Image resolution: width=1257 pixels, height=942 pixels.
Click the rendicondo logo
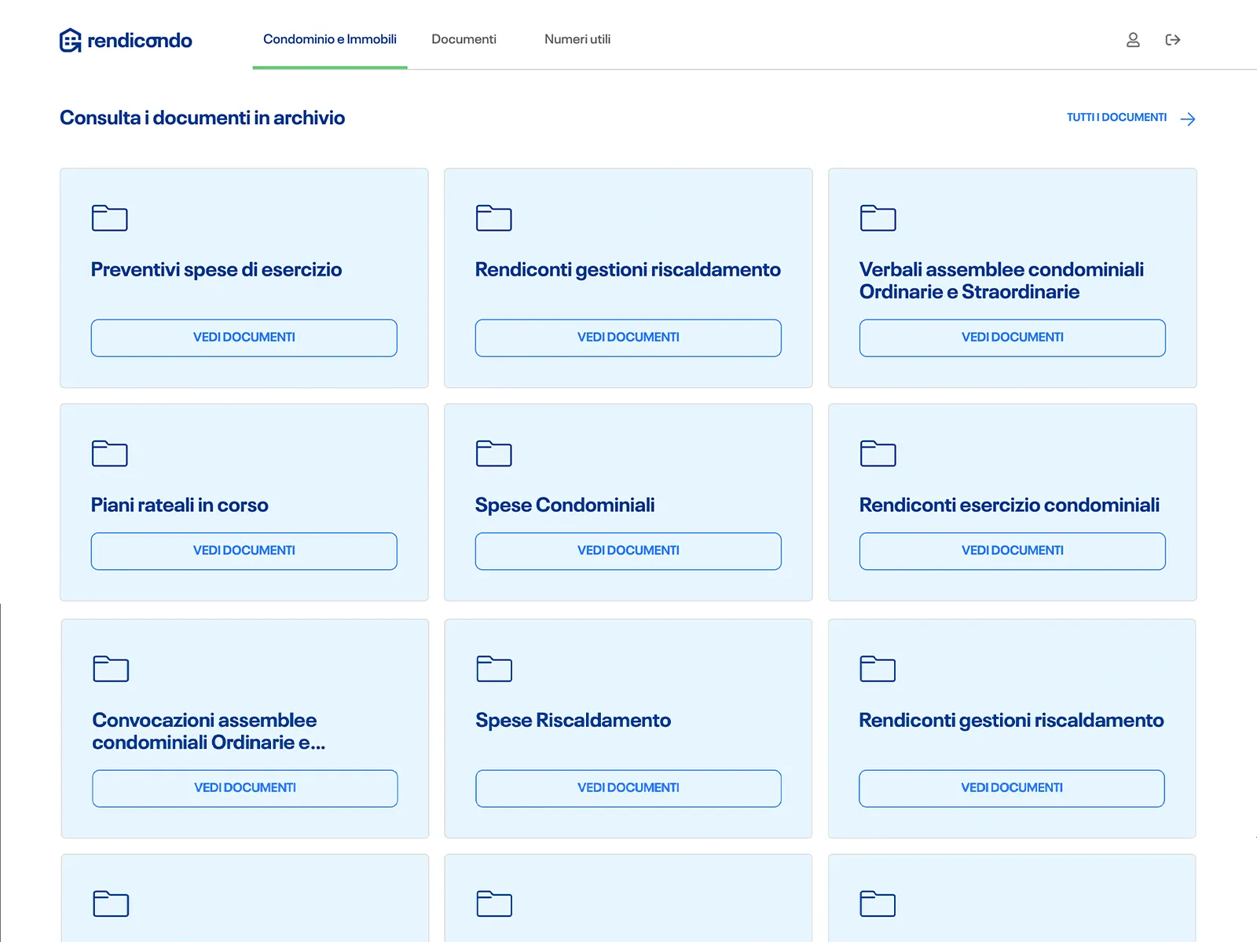click(126, 40)
